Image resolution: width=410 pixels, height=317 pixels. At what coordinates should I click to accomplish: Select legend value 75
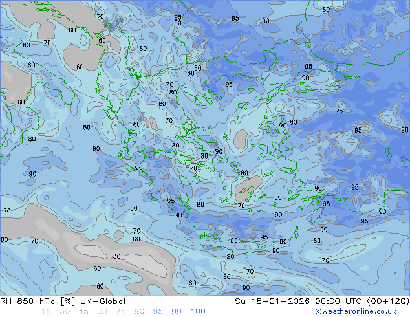pyautogui.click(x=120, y=312)
